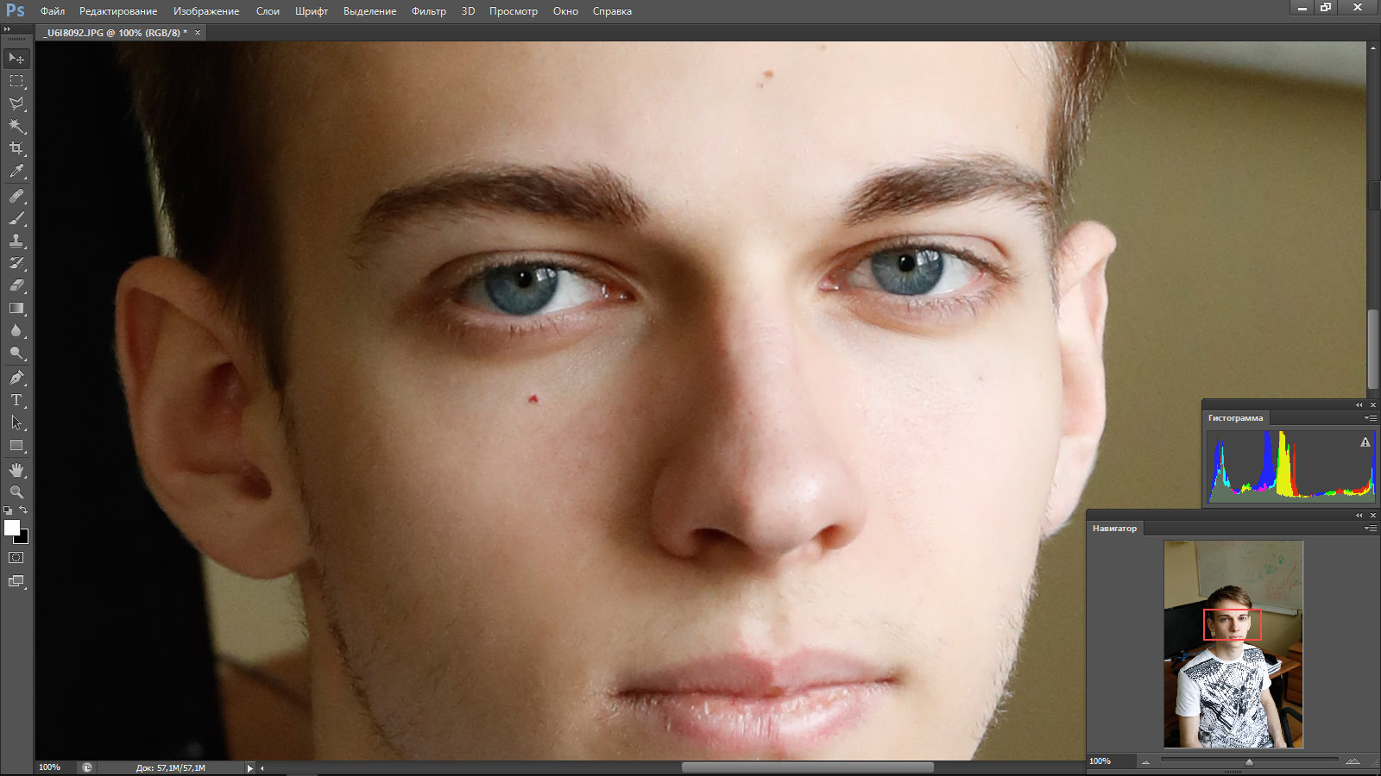The width and height of the screenshot is (1381, 776).
Task: Open the Гистограмма panel options menu
Action: tap(1370, 418)
